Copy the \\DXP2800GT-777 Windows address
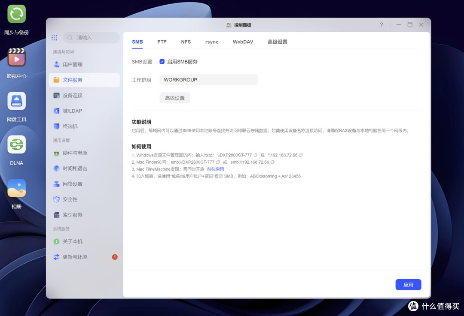The image size is (464, 316). (255, 155)
